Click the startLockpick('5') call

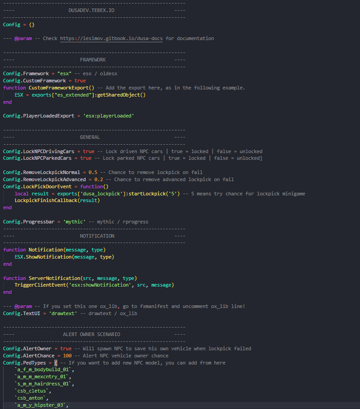154,194
